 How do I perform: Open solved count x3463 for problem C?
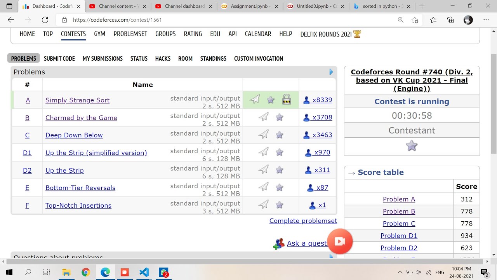coord(318,135)
